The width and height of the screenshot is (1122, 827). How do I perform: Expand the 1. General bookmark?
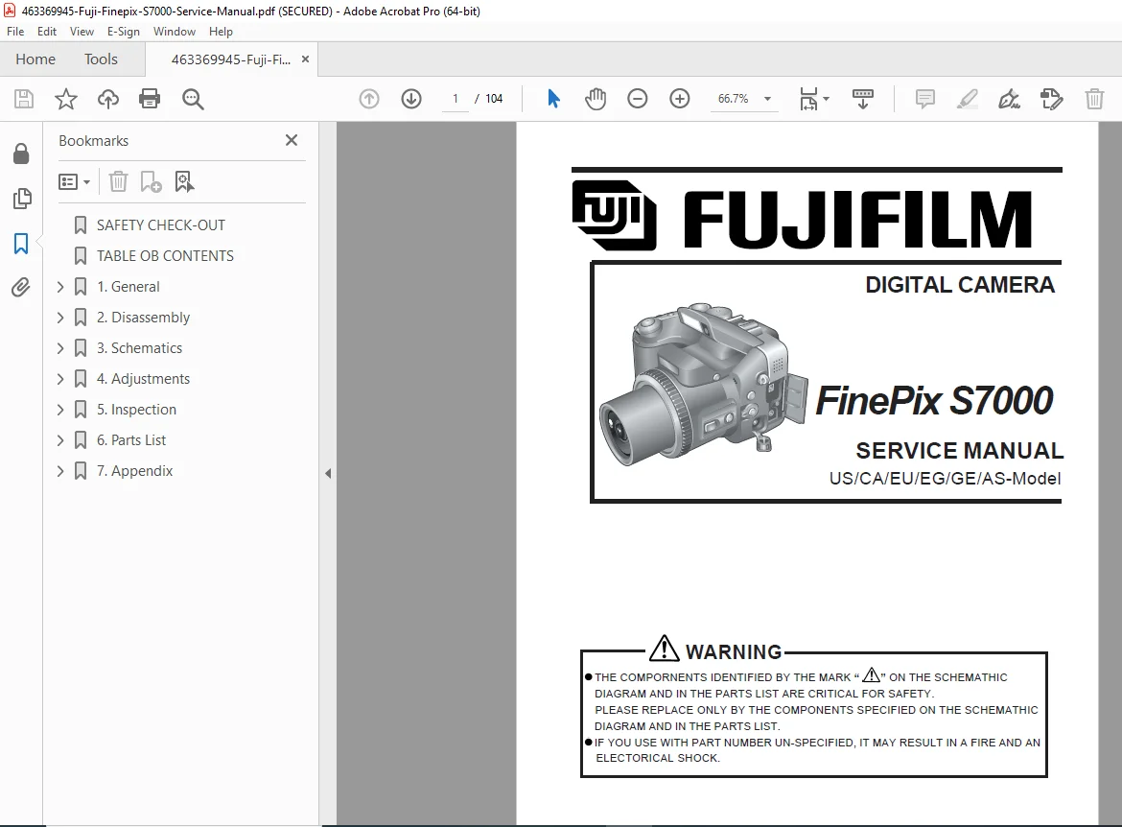click(x=60, y=287)
